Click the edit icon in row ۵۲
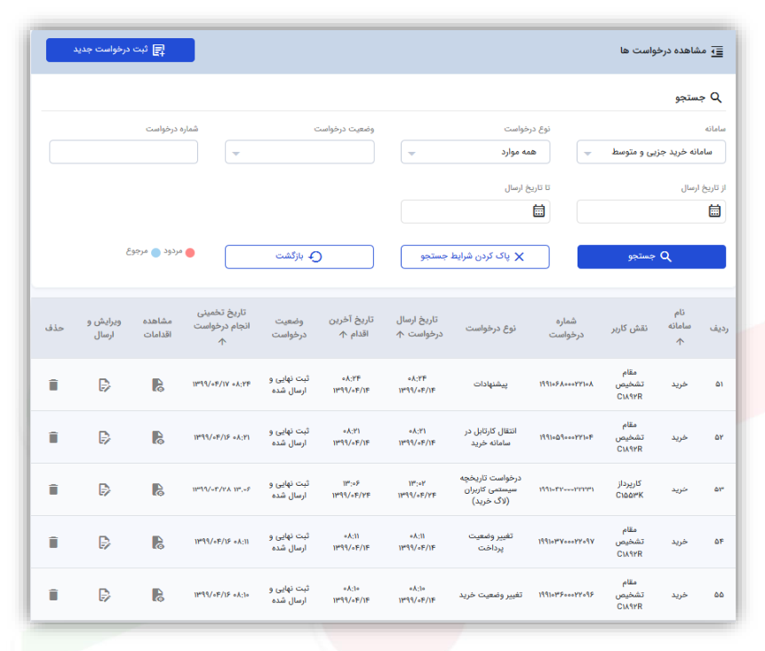The height and width of the screenshot is (651, 765). (x=105, y=438)
